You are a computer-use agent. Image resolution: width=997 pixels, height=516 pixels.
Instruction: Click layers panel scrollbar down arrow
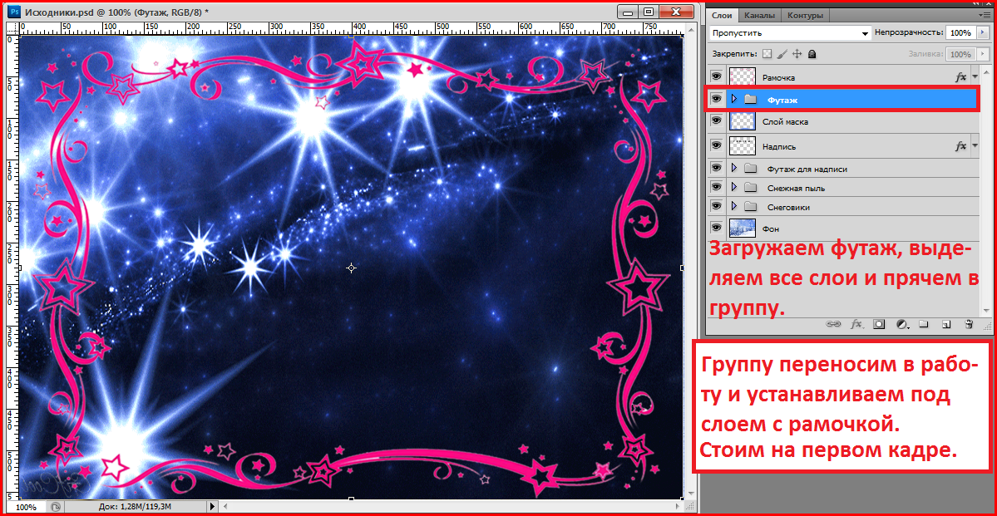985,309
